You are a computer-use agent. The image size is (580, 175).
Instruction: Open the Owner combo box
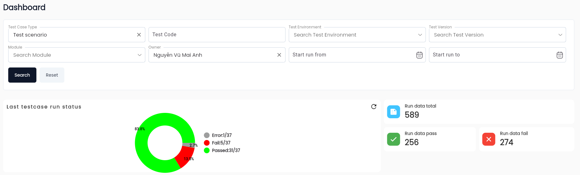coord(217,55)
